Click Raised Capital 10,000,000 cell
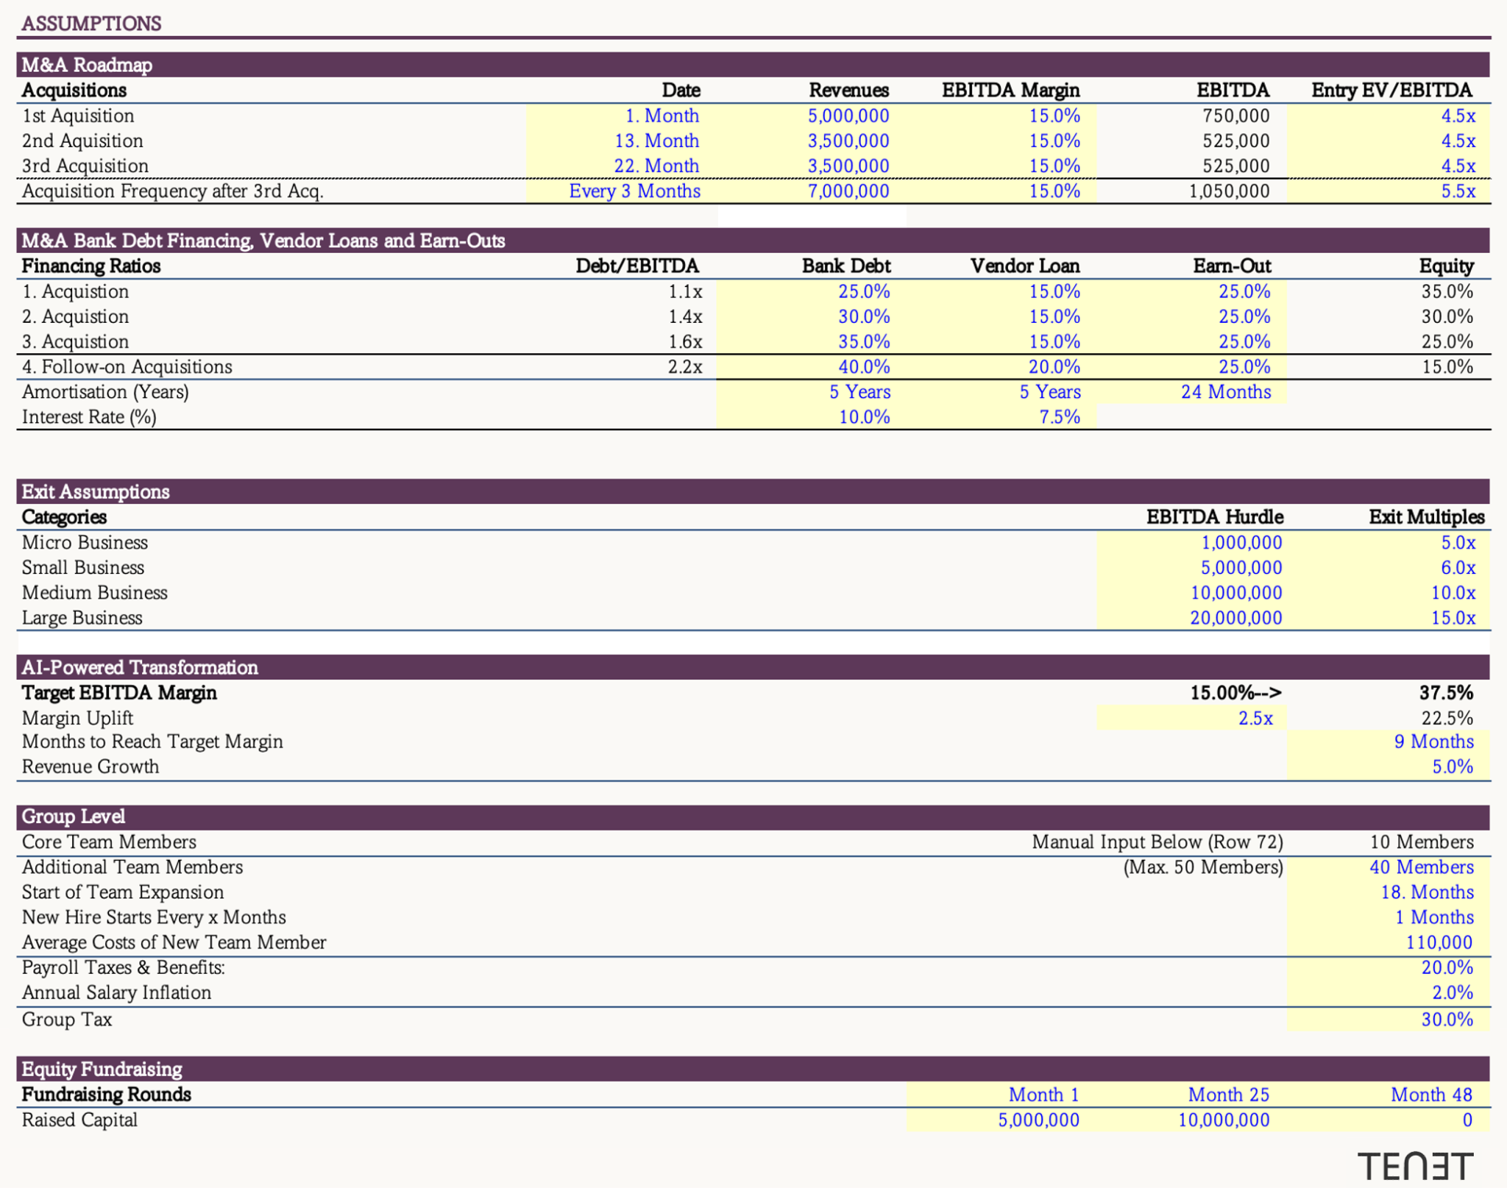 (x=1191, y=1120)
